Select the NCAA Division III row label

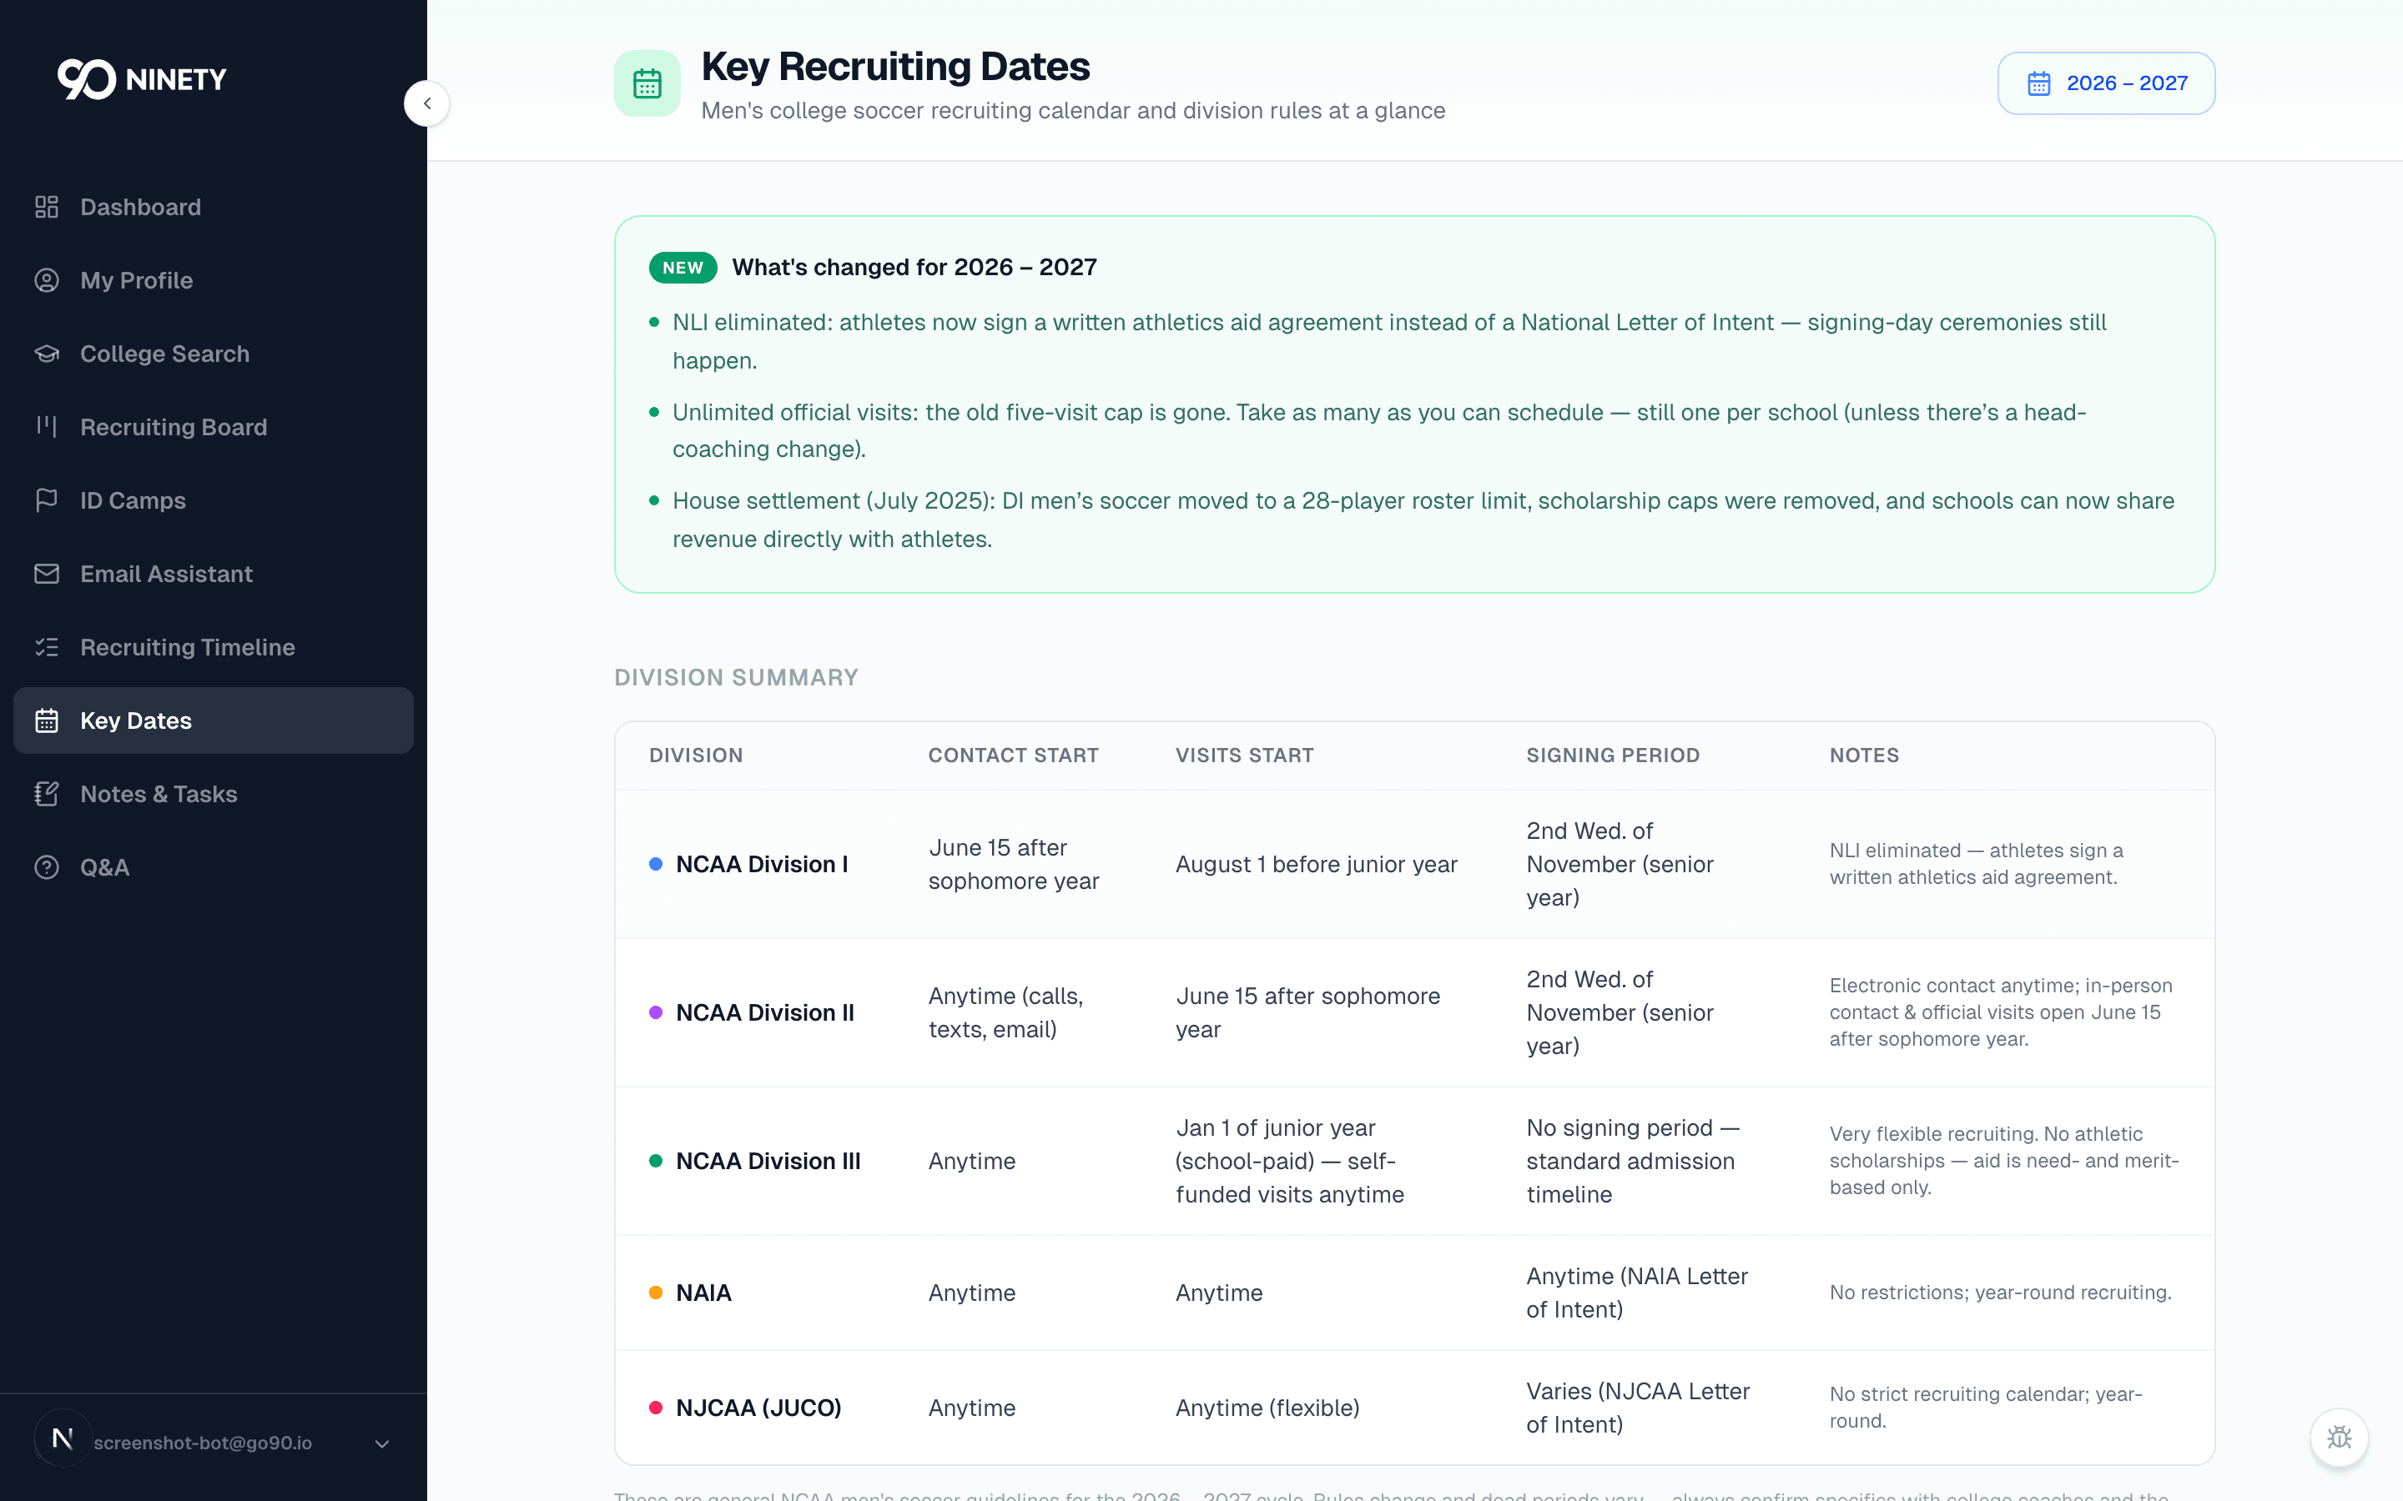coord(768,1161)
